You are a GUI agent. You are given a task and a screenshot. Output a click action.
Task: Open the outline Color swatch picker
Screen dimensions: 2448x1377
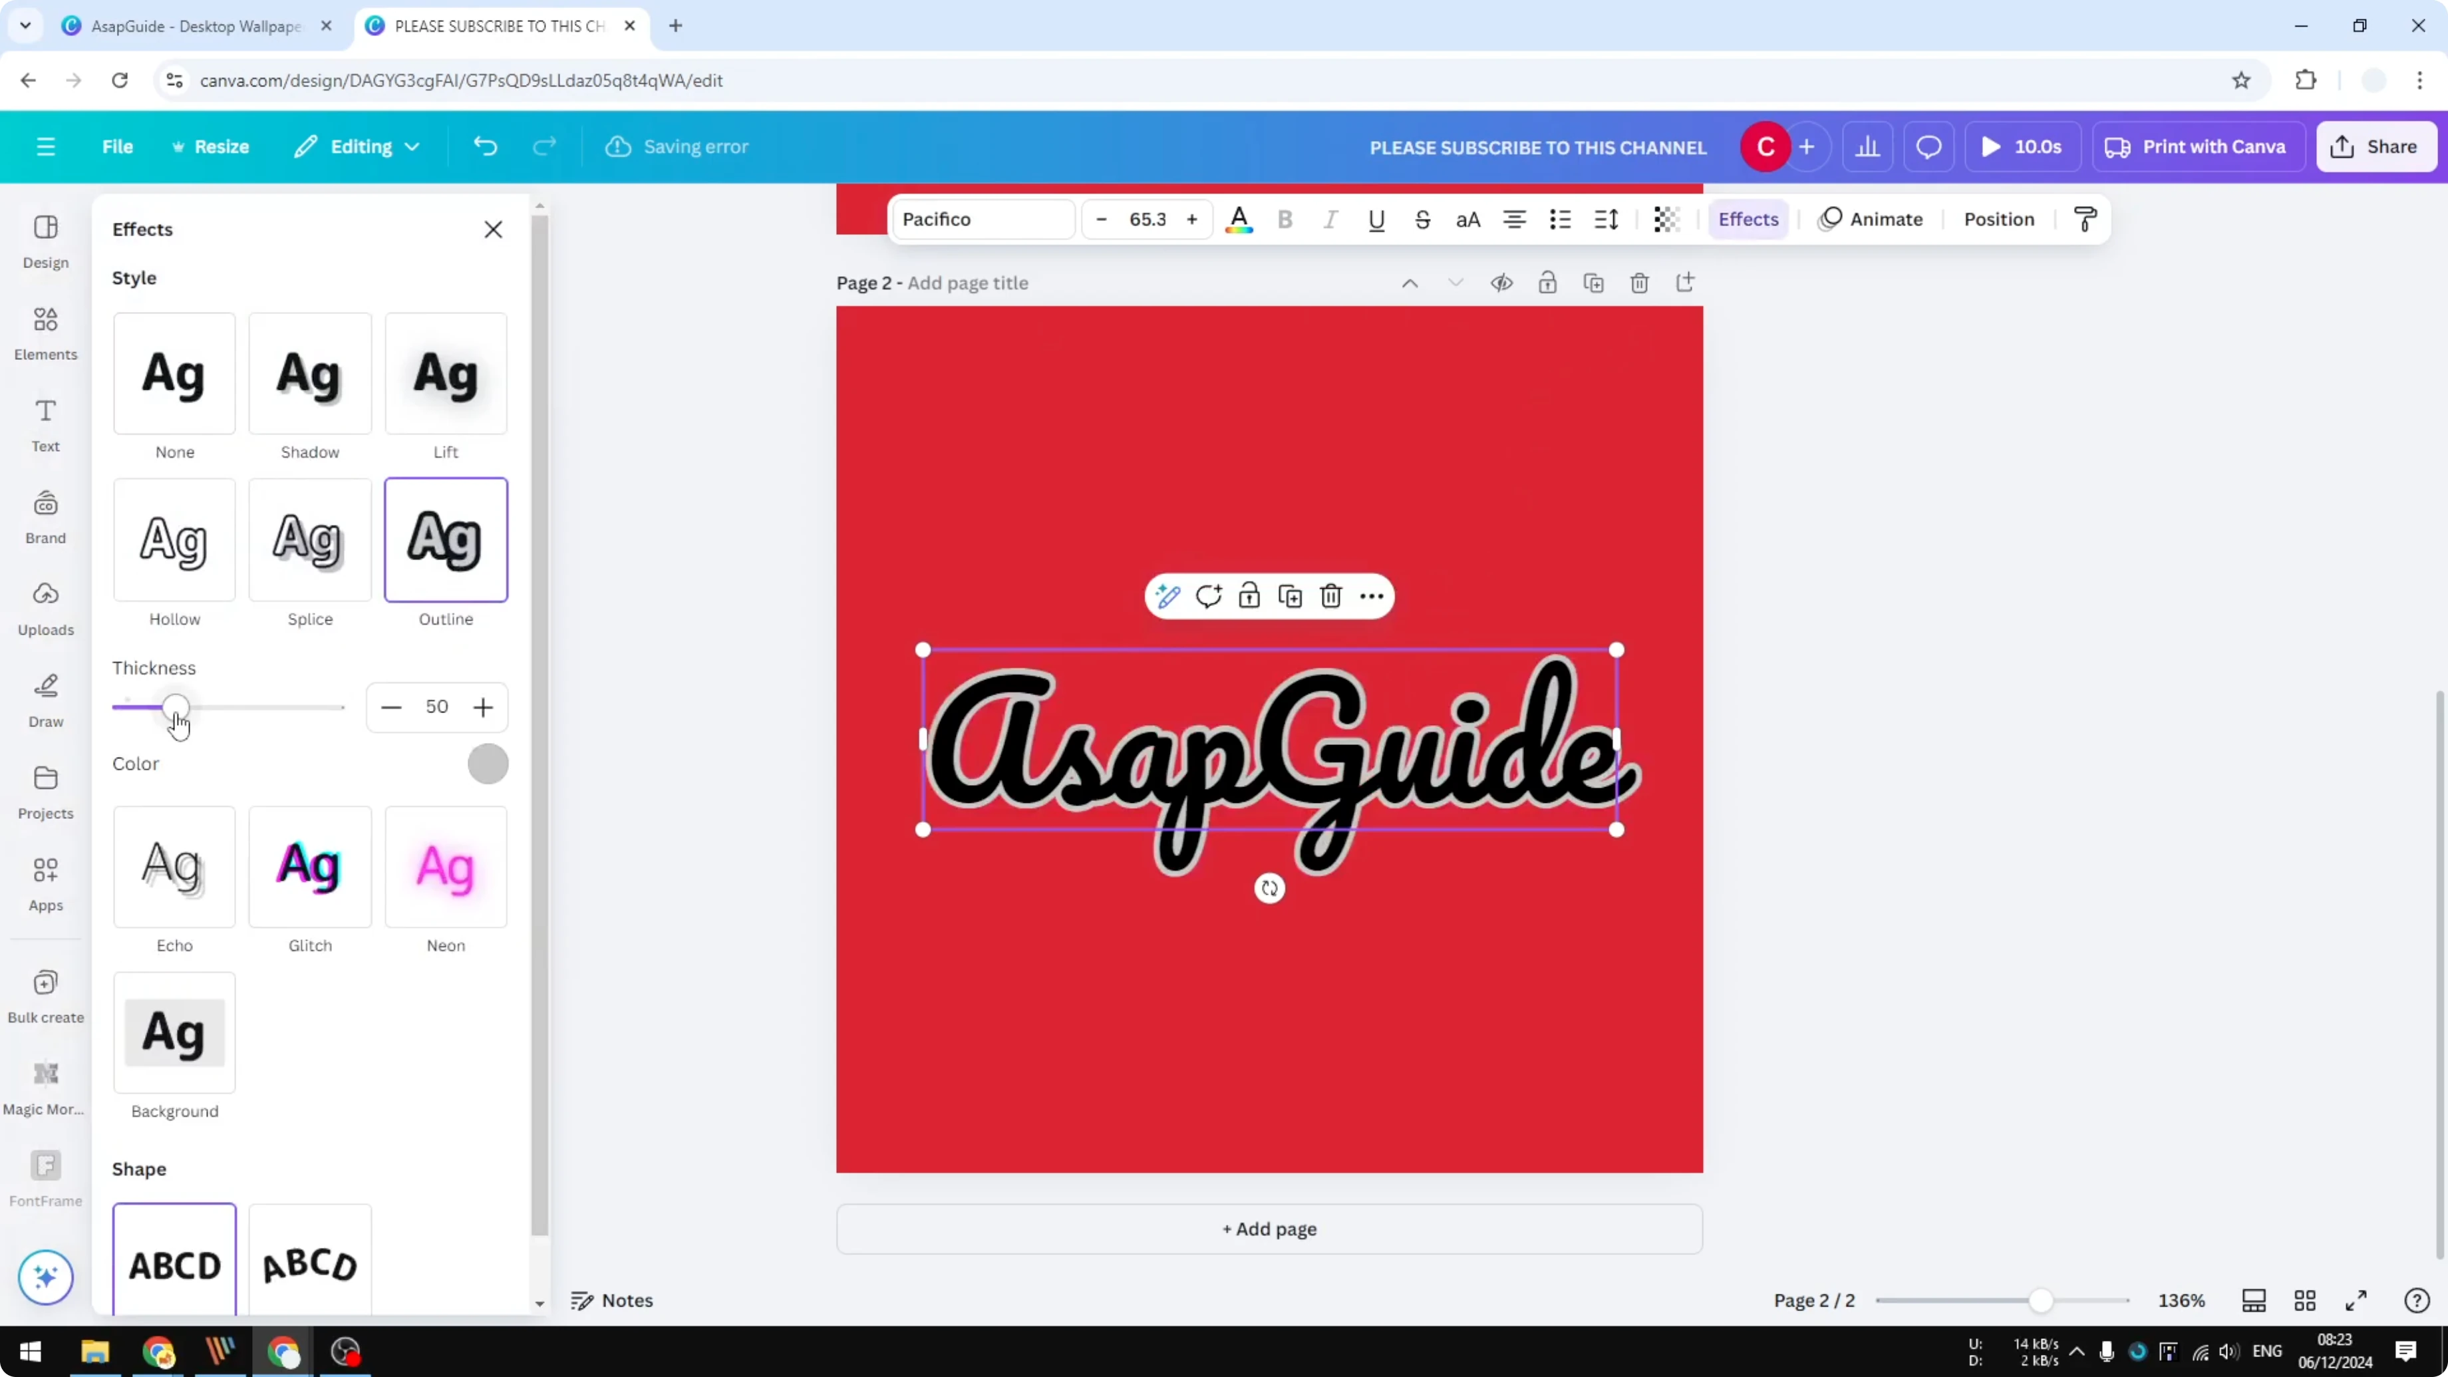coord(488,763)
